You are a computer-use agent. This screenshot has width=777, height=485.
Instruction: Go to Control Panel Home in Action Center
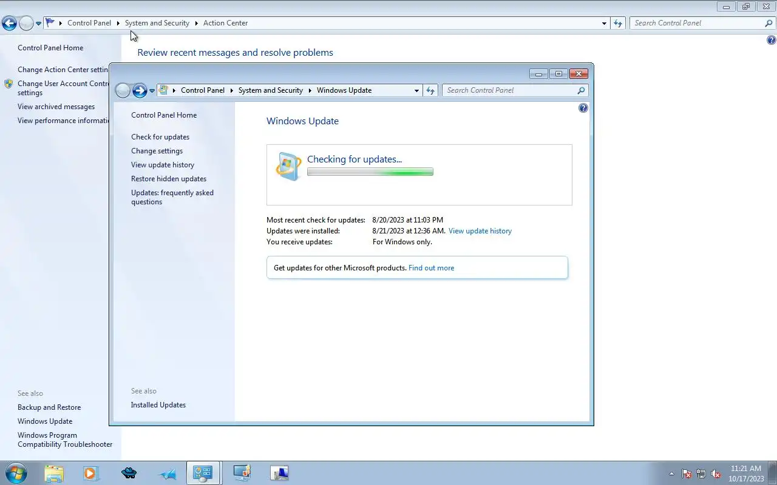tap(50, 48)
